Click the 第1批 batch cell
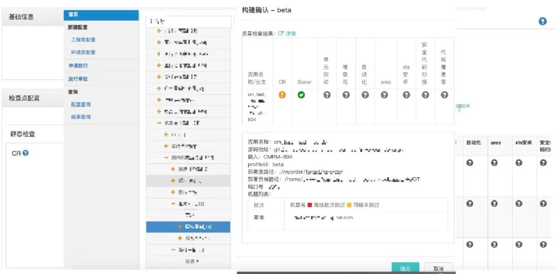This screenshot has height=274, width=557. coord(259,217)
